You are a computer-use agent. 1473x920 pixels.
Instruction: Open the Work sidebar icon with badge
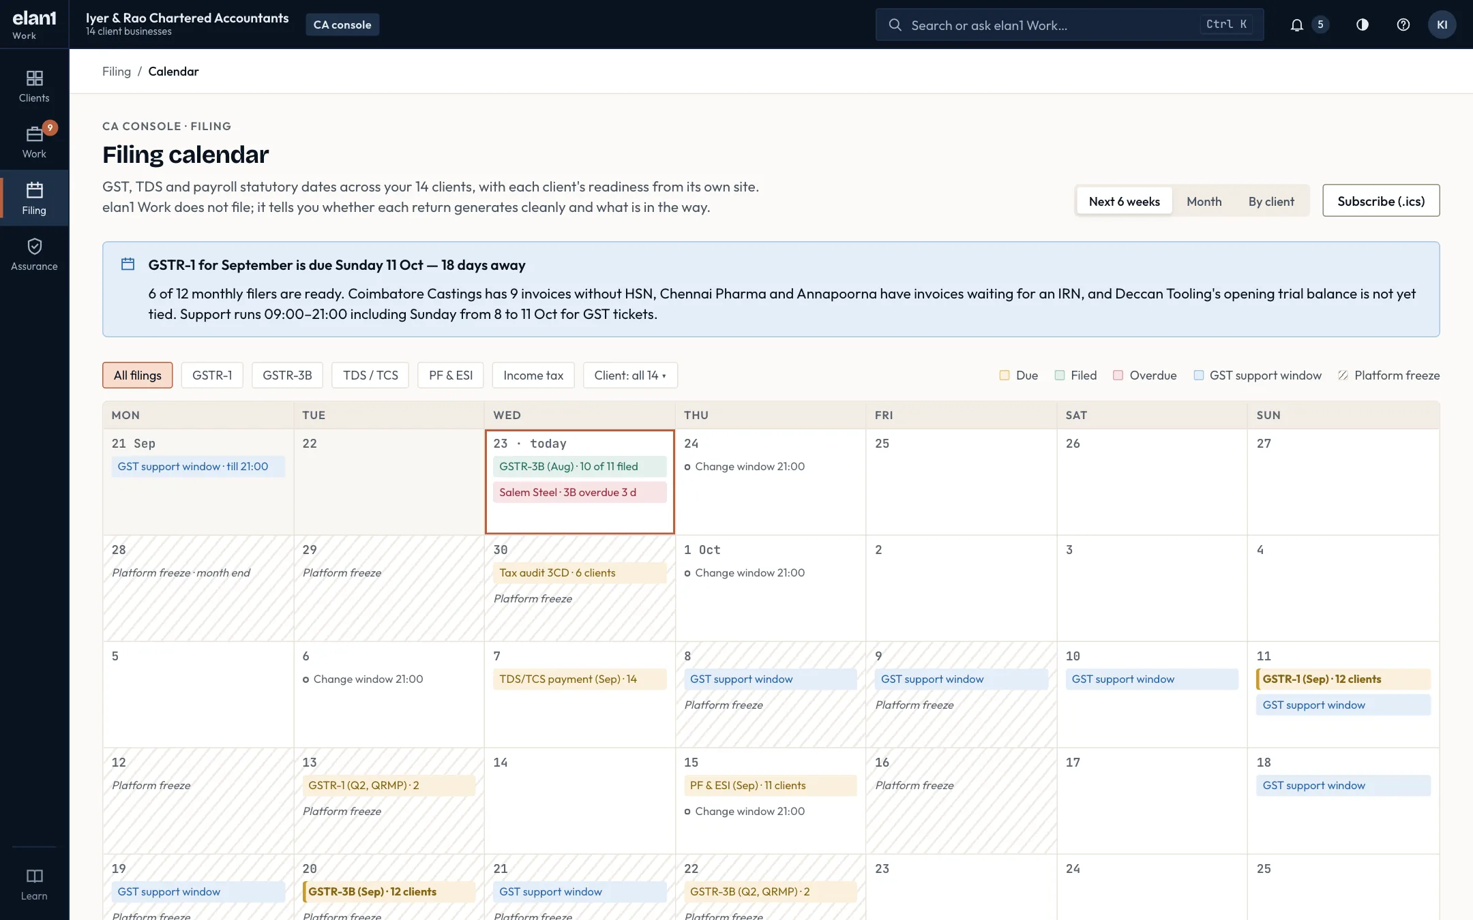click(34, 142)
